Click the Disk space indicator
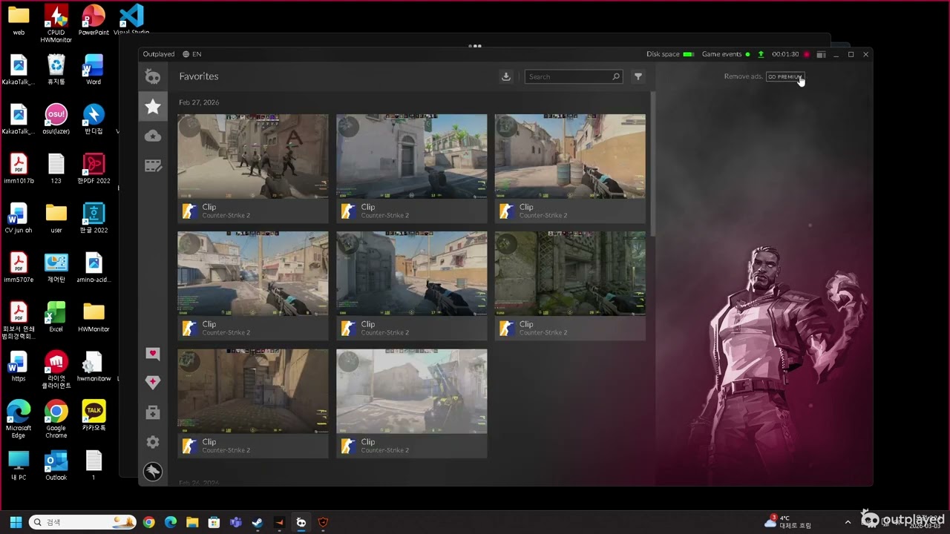Viewport: 950px width, 534px height. point(670,54)
